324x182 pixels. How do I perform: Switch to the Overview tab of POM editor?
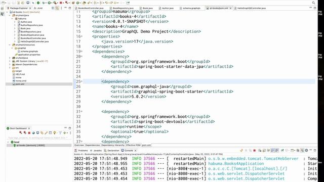(79, 145)
